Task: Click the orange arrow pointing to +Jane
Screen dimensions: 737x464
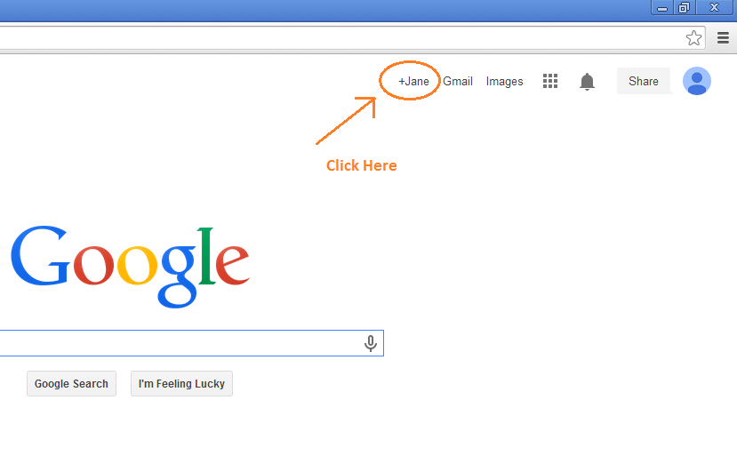Action: 346,120
